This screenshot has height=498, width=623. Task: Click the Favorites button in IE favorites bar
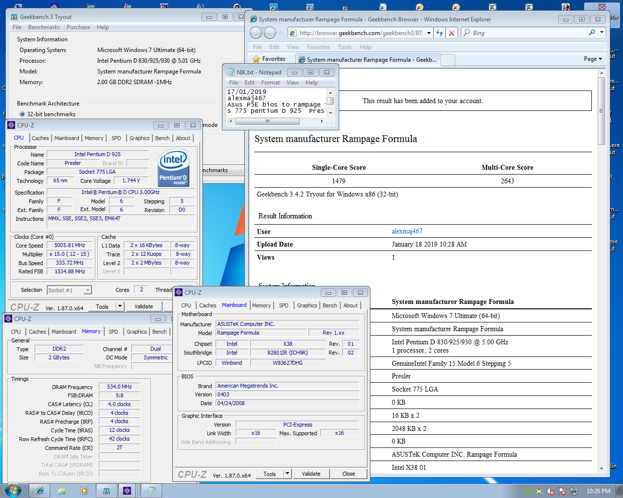269,59
